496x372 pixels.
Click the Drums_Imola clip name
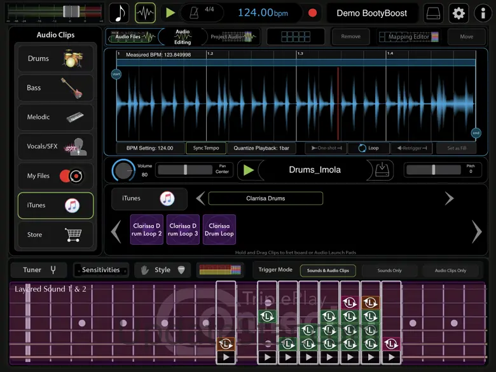pyautogui.click(x=315, y=170)
